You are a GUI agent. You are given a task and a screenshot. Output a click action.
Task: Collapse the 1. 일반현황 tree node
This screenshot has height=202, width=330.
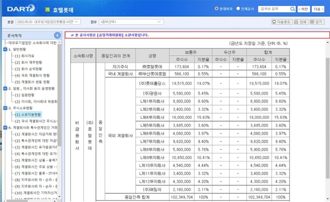5,49
